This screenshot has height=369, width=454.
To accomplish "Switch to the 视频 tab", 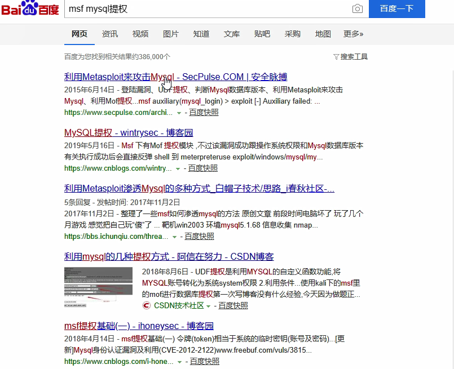I will coord(140,34).
